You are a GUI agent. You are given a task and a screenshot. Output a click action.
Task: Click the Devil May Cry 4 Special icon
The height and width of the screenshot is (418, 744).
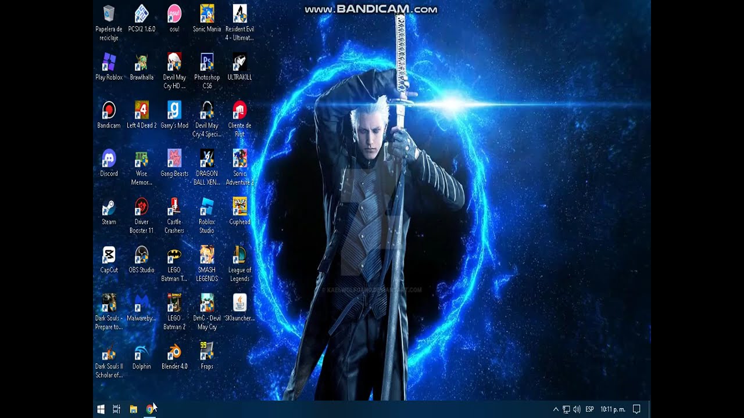[207, 119]
